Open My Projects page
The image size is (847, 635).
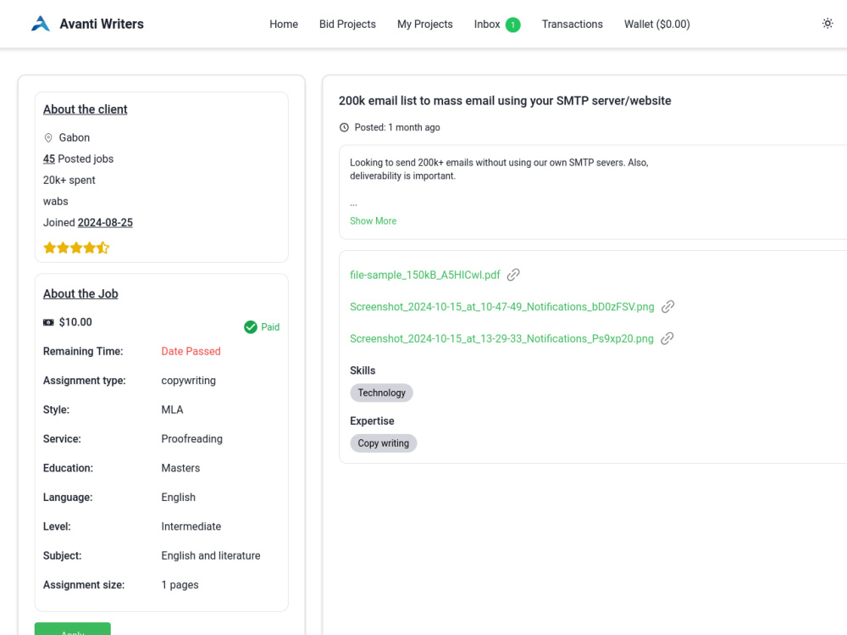[424, 25]
